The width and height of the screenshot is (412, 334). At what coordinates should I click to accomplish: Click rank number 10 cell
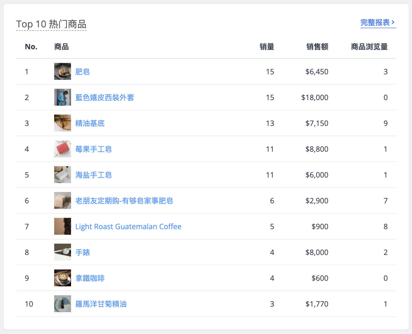(x=29, y=304)
